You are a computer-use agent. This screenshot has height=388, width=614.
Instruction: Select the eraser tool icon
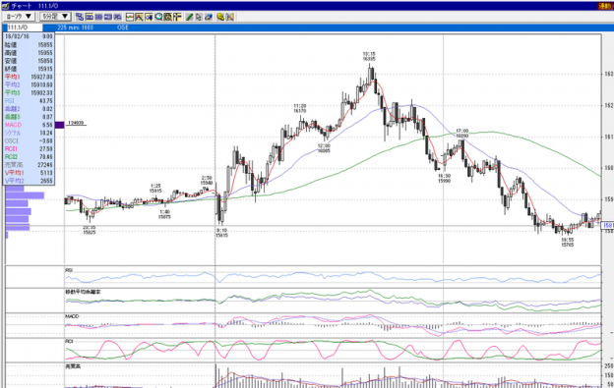coord(209,17)
